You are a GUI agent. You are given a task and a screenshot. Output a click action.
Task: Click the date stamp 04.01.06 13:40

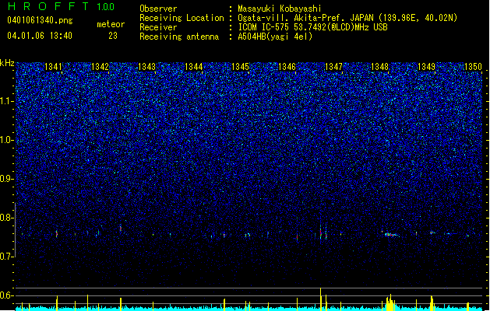point(40,36)
